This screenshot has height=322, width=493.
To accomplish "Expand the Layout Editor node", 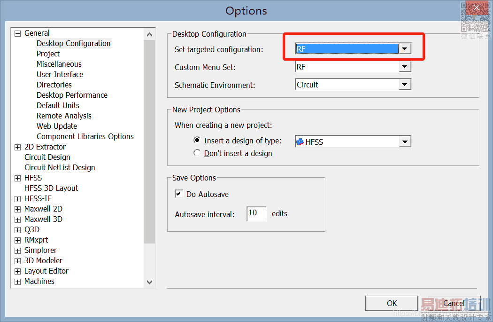I will pyautogui.click(x=18, y=271).
